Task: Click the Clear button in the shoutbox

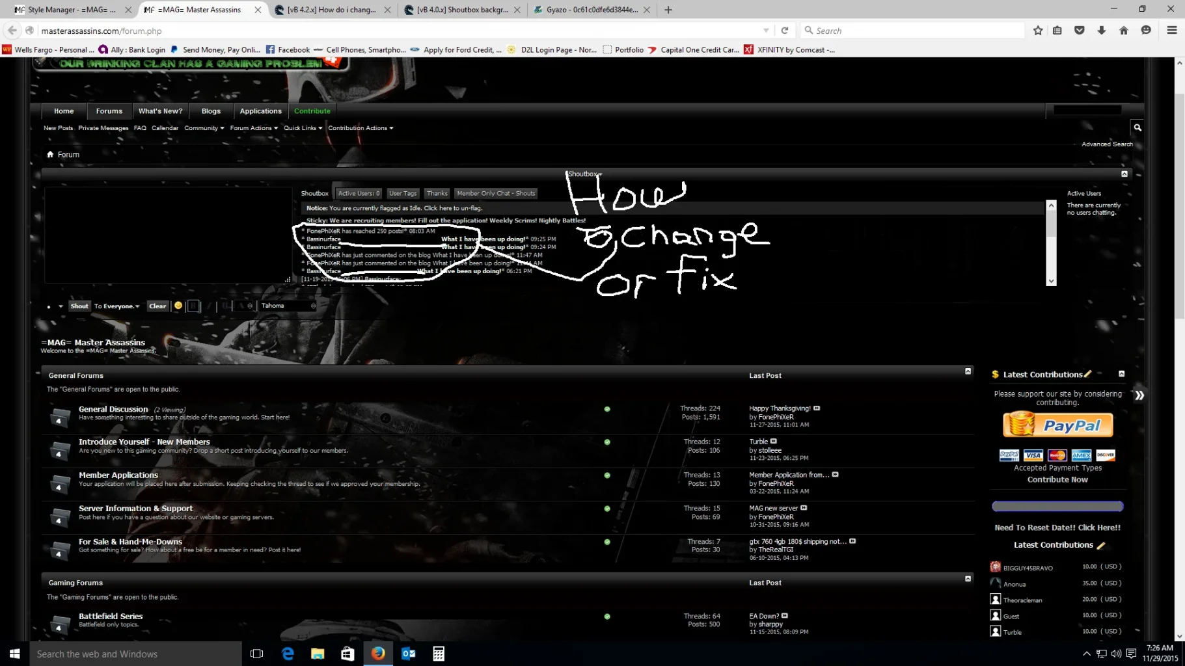Action: click(157, 306)
